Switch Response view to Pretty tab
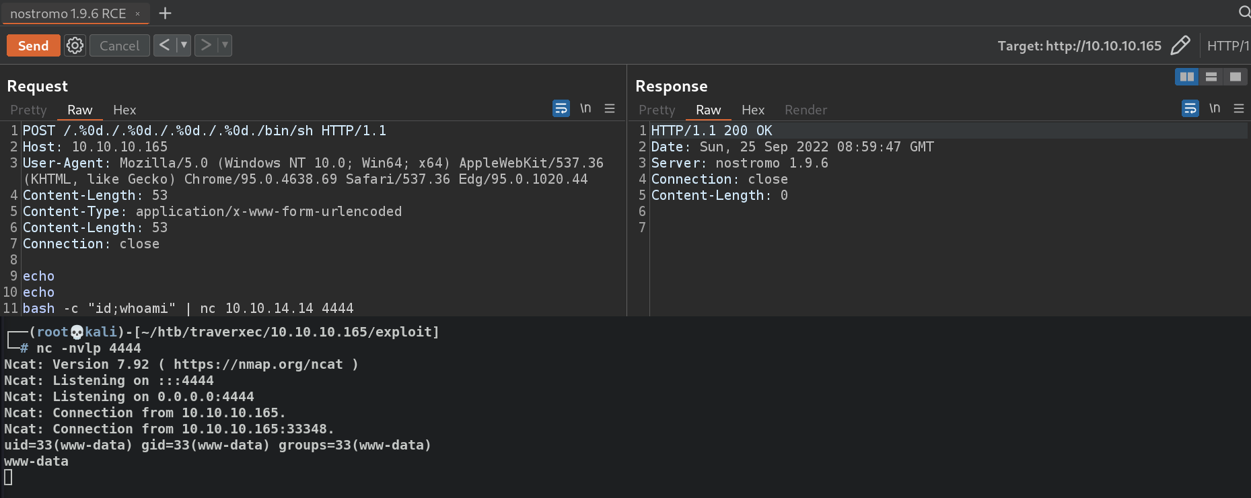 point(657,110)
